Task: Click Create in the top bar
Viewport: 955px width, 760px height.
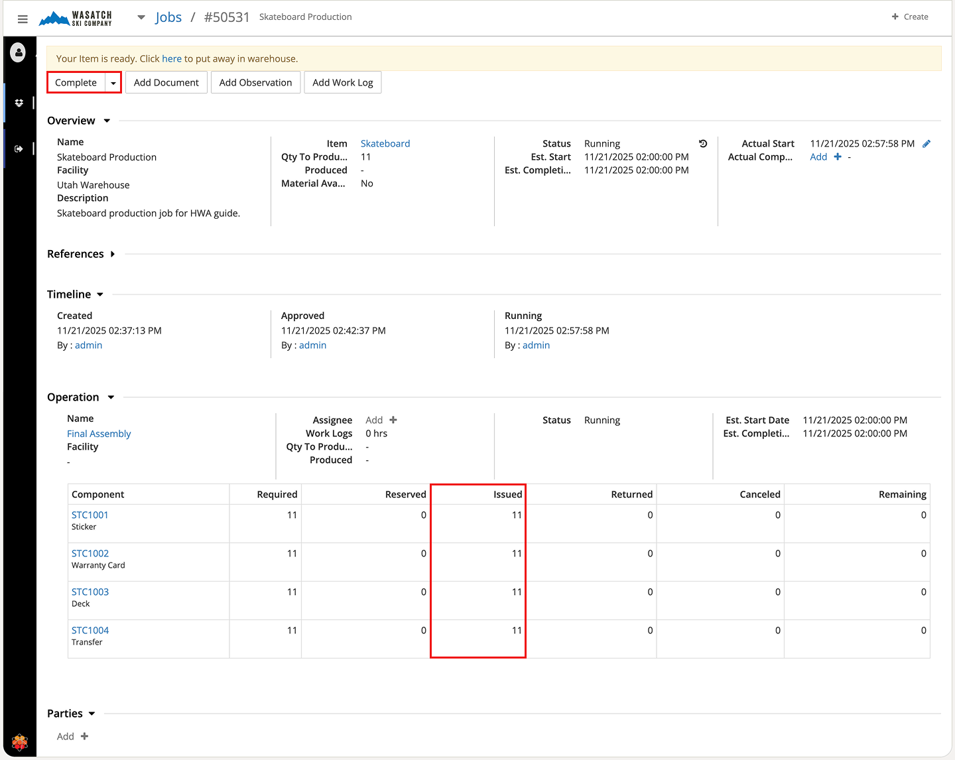Action: pyautogui.click(x=910, y=17)
